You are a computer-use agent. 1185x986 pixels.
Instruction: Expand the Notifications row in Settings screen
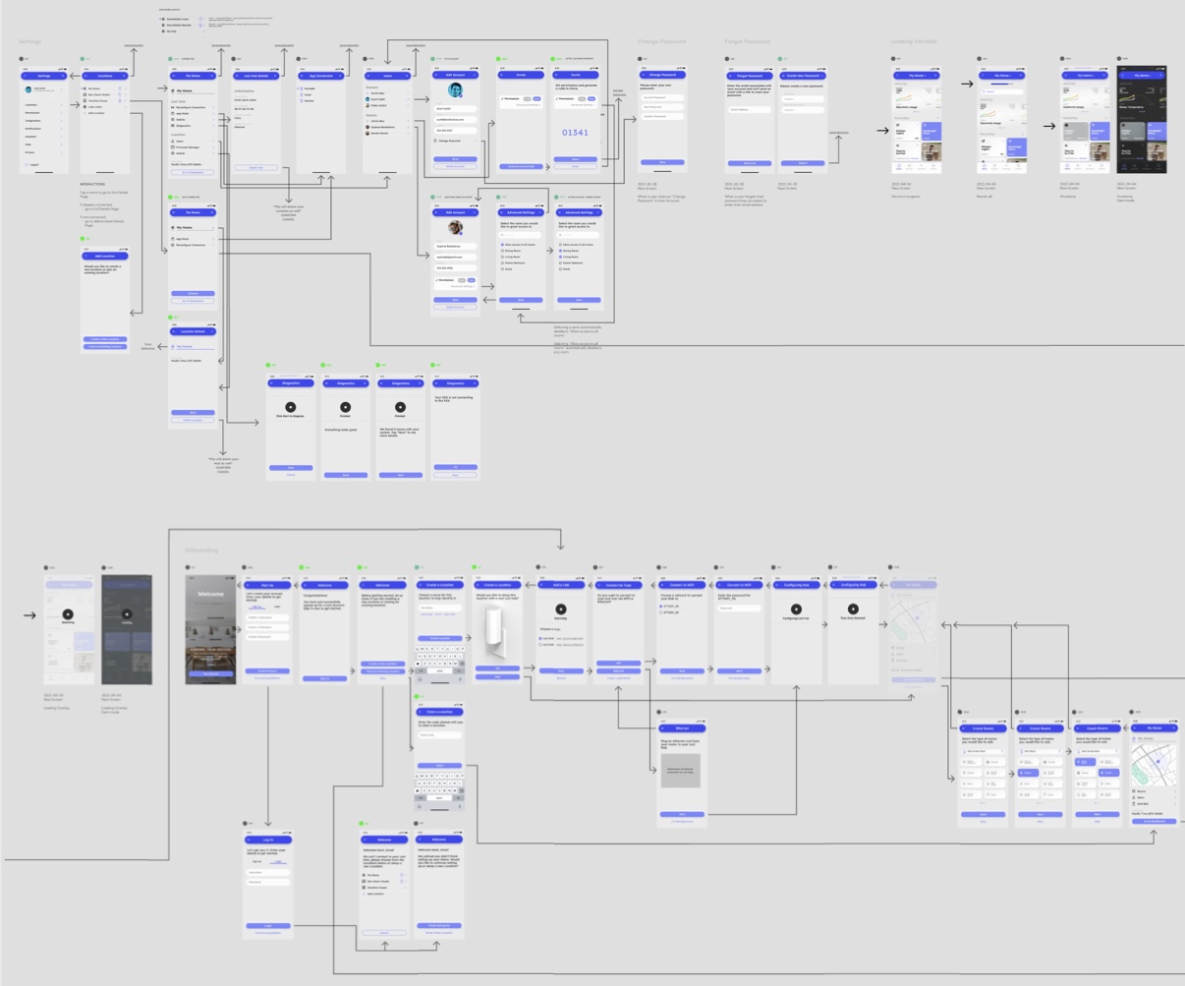pos(62,128)
